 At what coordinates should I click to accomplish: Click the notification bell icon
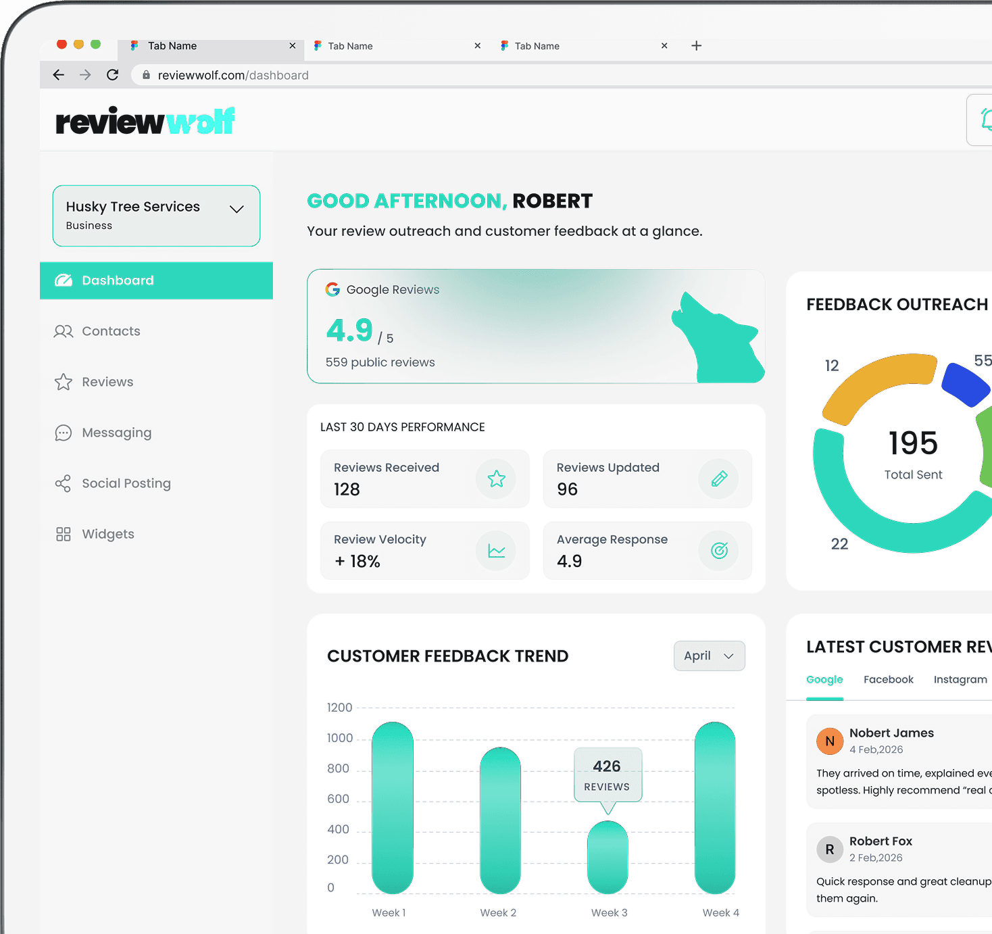coord(986,120)
